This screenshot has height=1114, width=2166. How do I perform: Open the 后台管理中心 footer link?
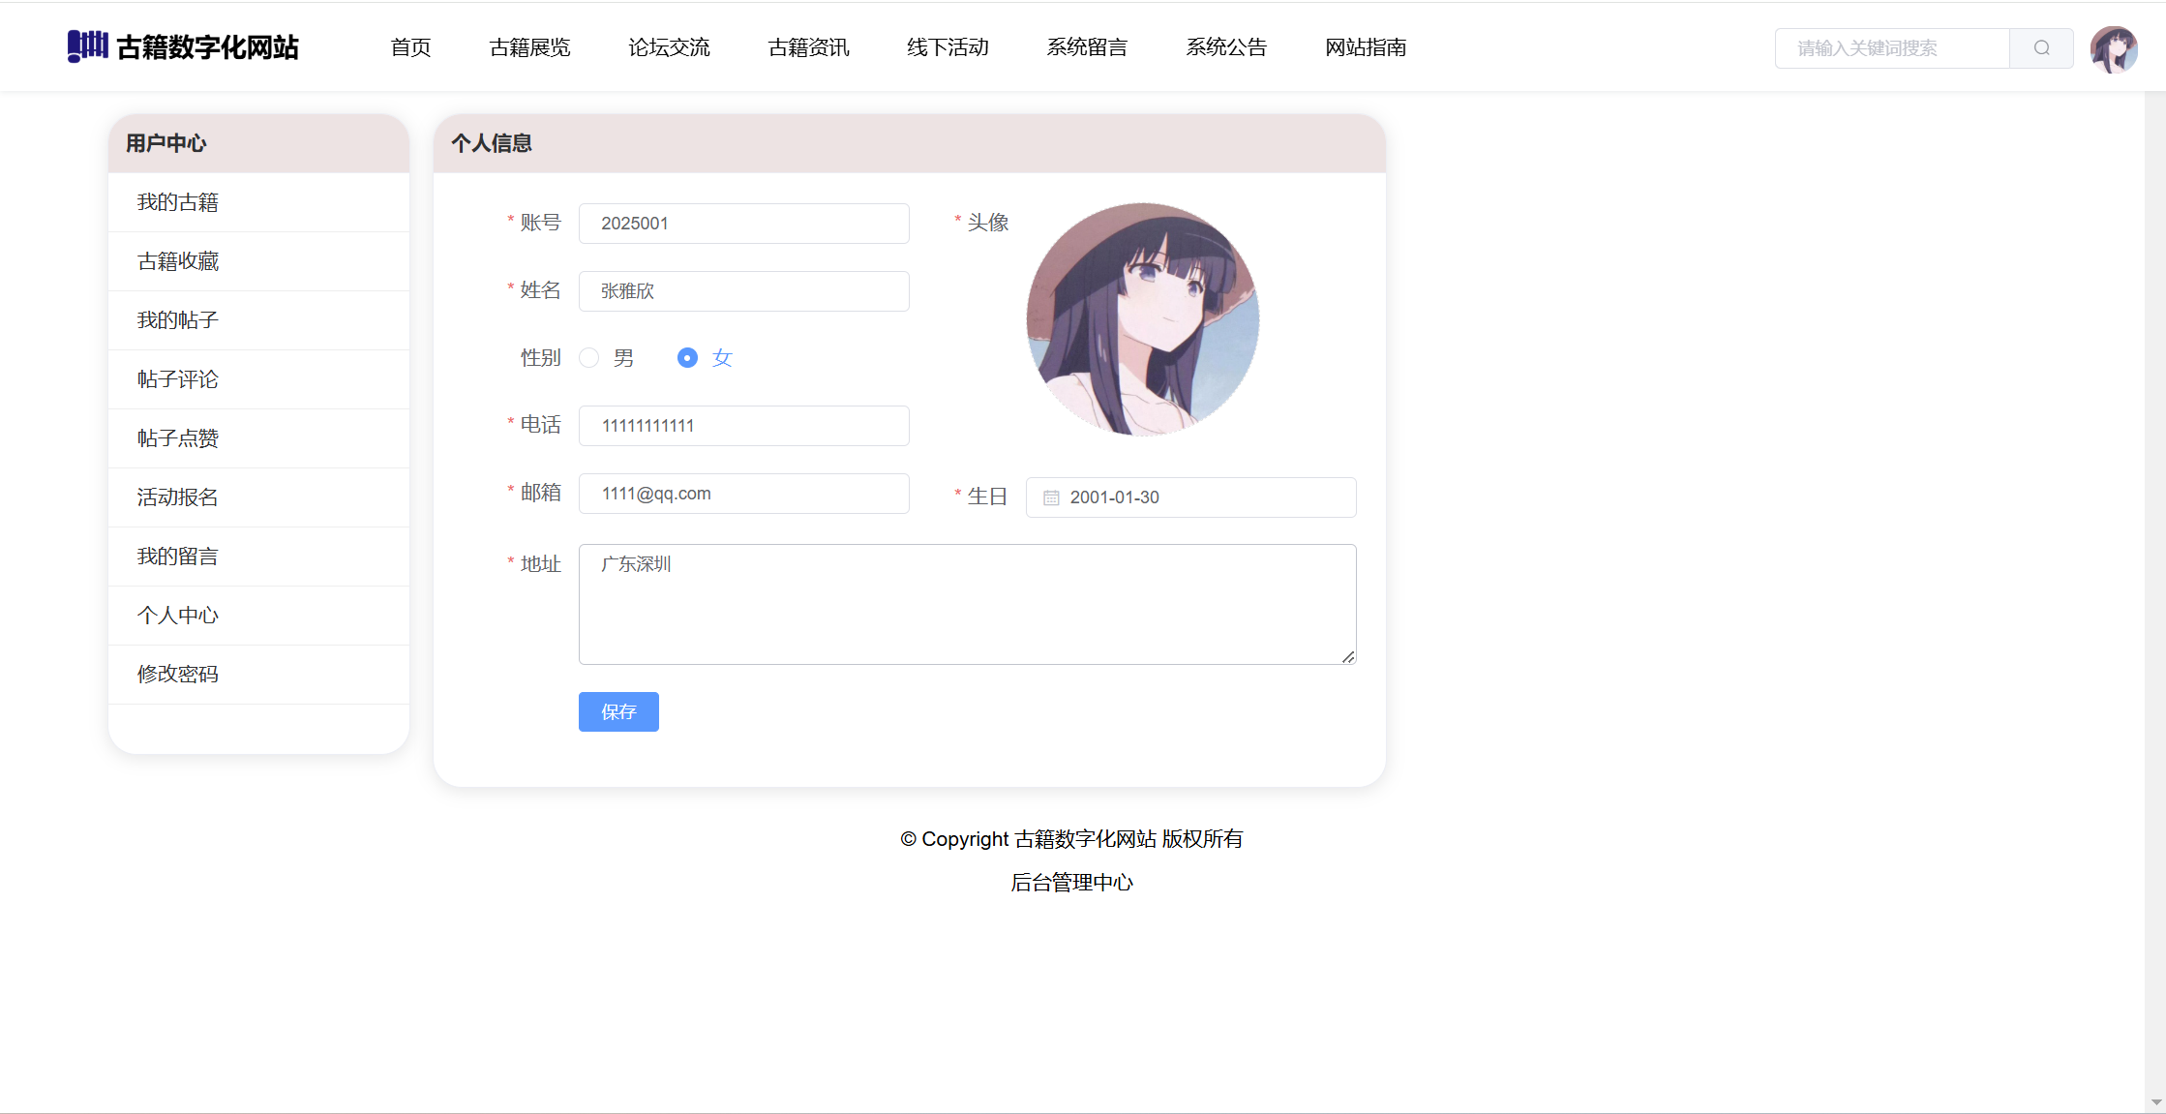[x=1071, y=883]
